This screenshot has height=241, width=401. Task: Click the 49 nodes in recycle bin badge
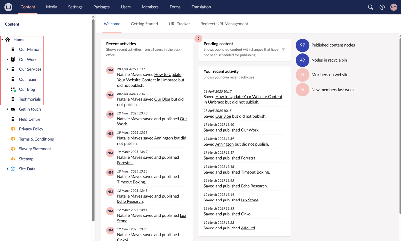click(302, 60)
